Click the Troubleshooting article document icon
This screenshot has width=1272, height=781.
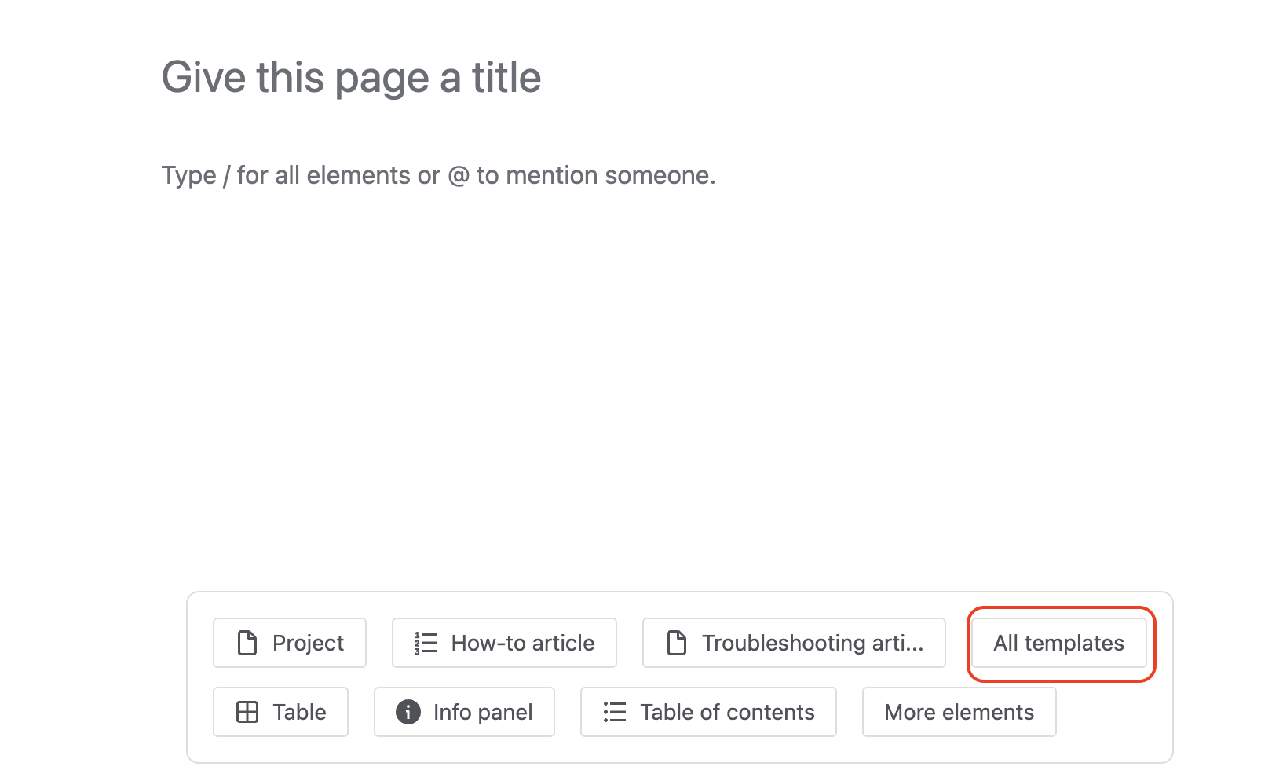tap(676, 643)
